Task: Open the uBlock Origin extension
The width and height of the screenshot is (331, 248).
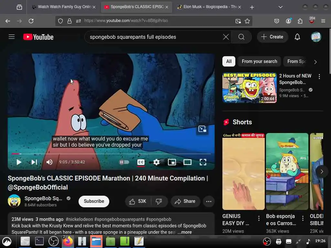Action: (312, 20)
